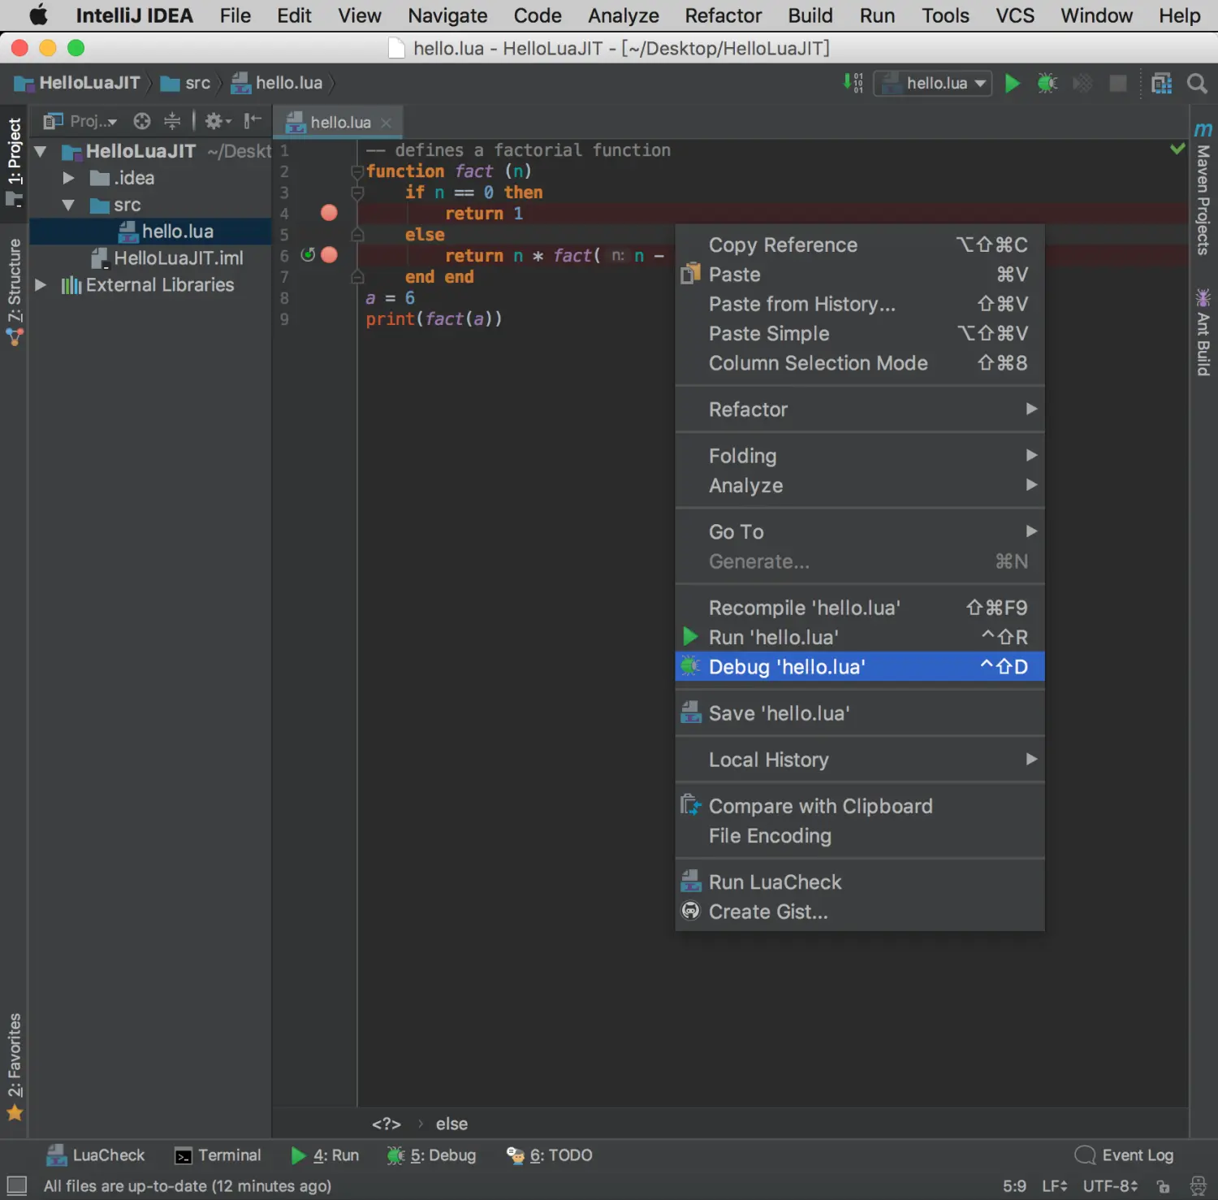Click the green inspection checkmark icon
The image size is (1218, 1200).
tap(1177, 149)
